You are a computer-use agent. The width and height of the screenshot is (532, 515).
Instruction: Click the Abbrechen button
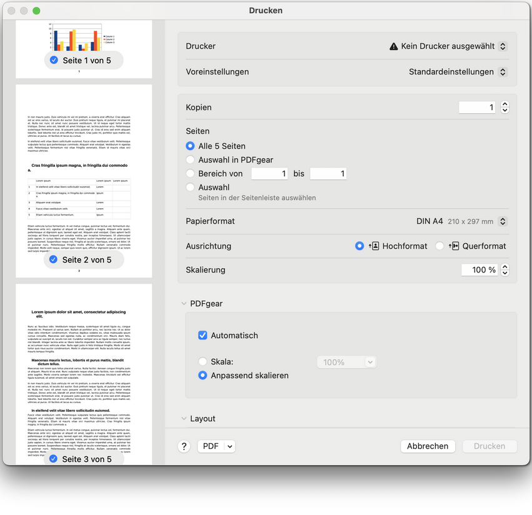point(428,446)
